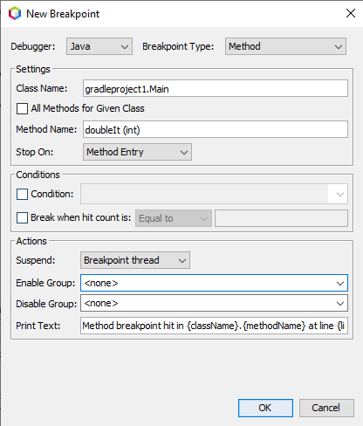
Task: Click the OK button
Action: [265, 408]
